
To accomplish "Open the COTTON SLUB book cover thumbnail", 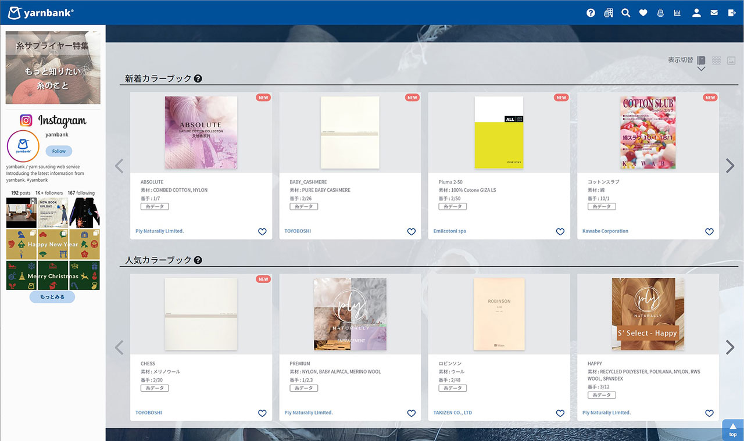I will [648, 132].
